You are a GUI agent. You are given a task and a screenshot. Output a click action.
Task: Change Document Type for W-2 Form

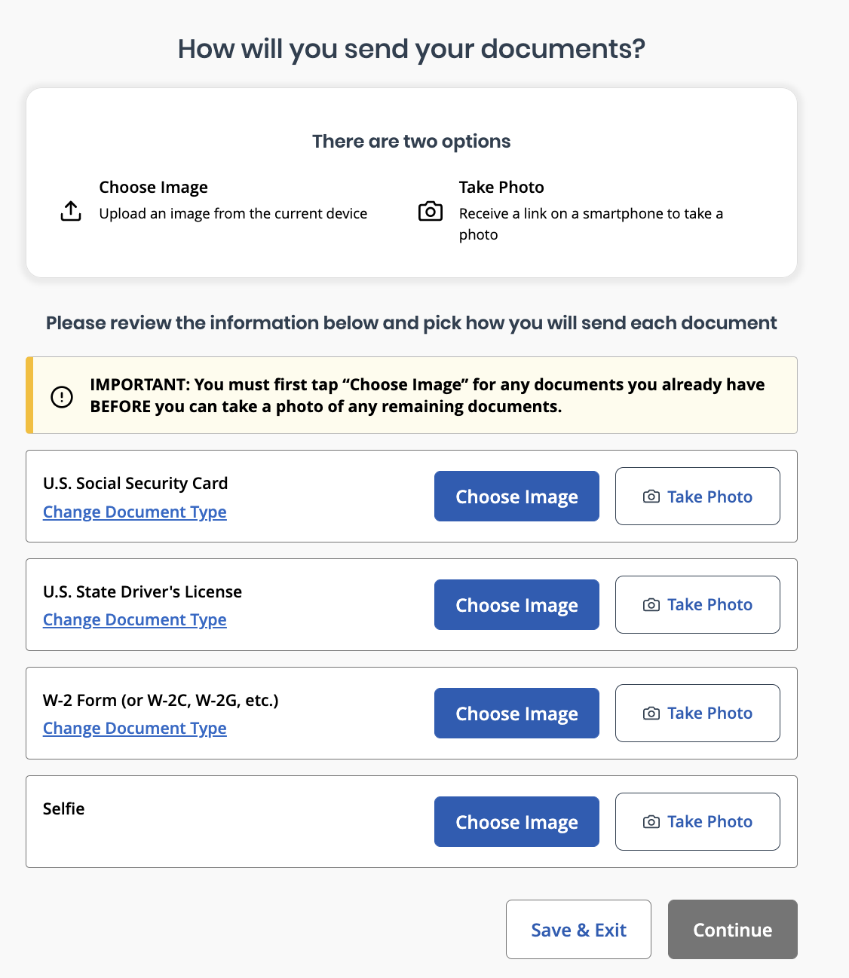[x=135, y=729]
